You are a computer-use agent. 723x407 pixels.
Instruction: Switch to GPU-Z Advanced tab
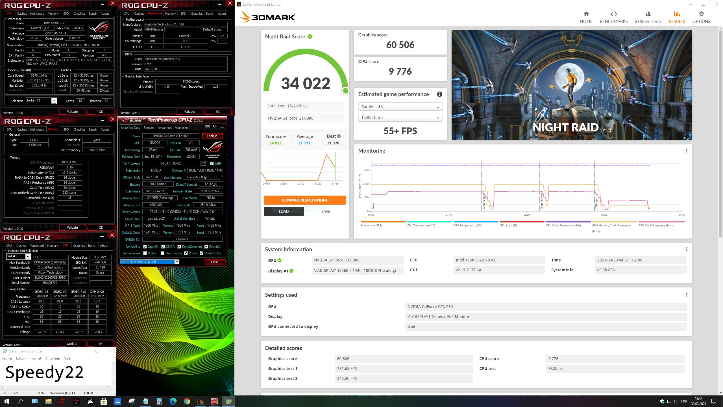164,128
